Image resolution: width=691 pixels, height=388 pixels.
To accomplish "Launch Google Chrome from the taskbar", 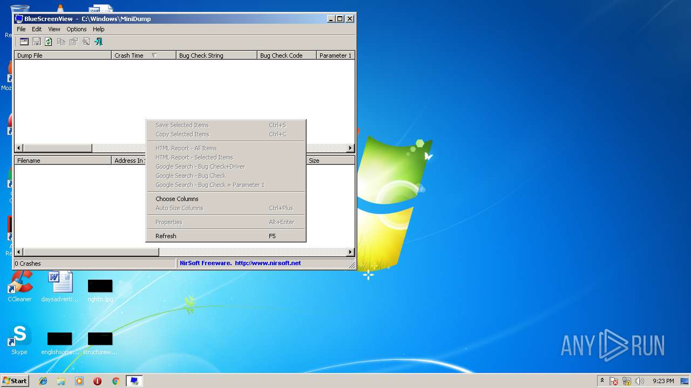I will 116,381.
